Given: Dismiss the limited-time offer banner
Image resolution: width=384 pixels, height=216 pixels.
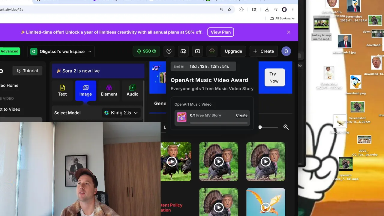Looking at the screenshot, I should tap(289, 32).
